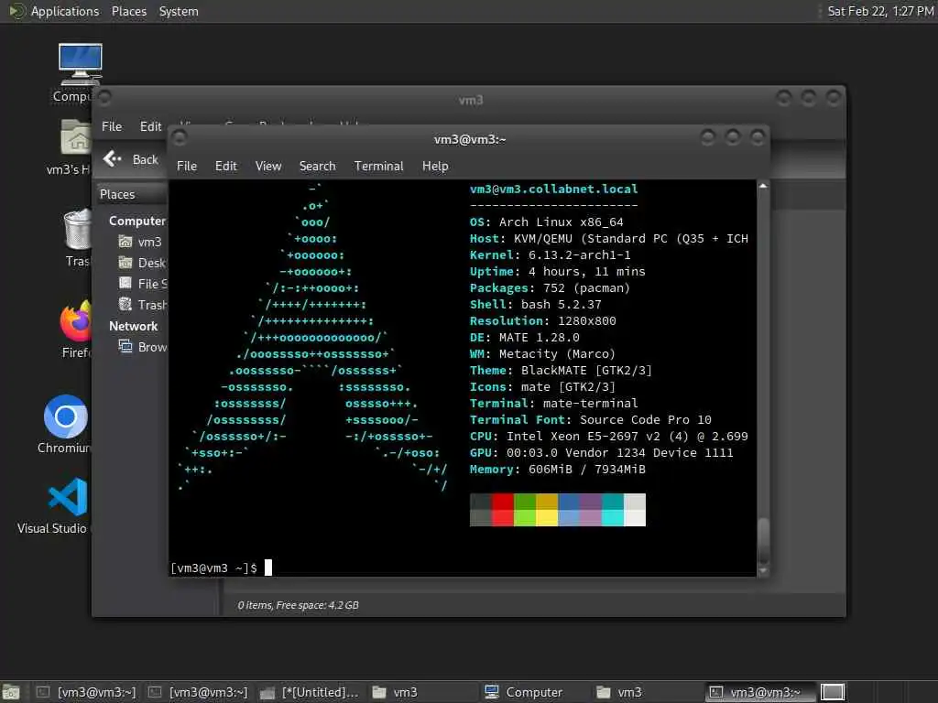The height and width of the screenshot is (703, 938).
Task: Open the Computer desktop icon
Action: pos(81,64)
